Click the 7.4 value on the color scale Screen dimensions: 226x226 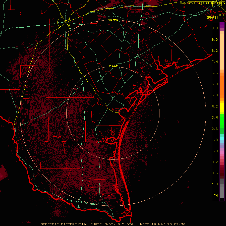pyautogui.click(x=215, y=62)
